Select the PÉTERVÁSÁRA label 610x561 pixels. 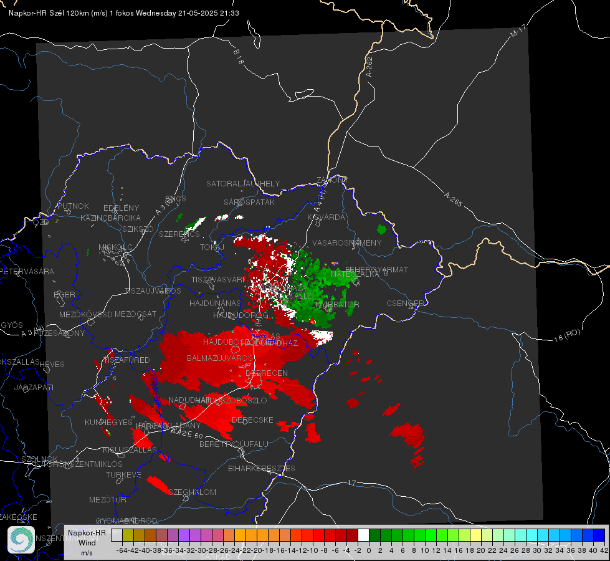[27, 271]
